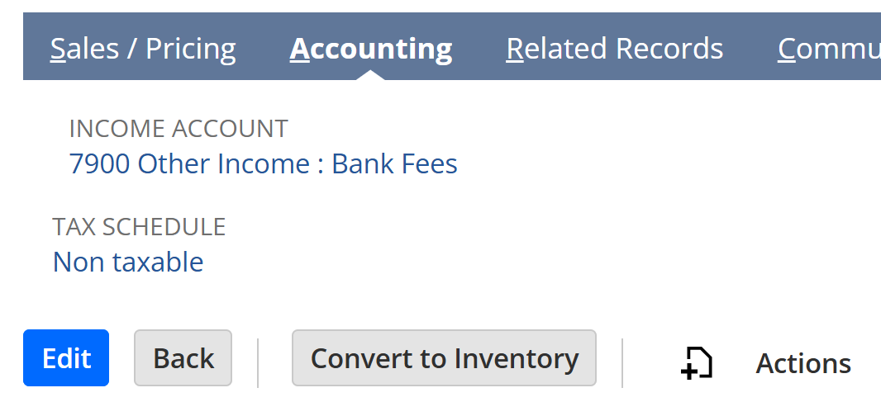Open the Related Records tab
The width and height of the screenshot is (881, 402).
(x=615, y=48)
